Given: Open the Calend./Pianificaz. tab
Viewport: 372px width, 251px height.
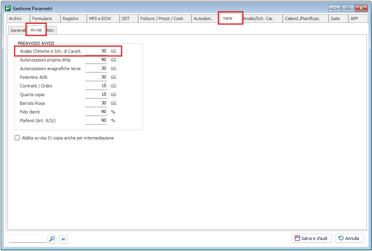Looking at the screenshot, I should pyautogui.click(x=302, y=19).
